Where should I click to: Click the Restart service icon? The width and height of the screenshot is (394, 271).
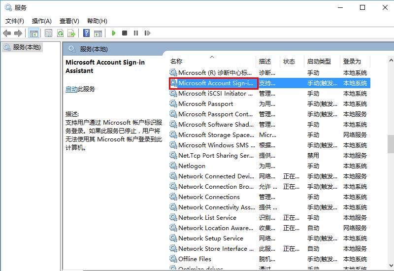point(147,33)
